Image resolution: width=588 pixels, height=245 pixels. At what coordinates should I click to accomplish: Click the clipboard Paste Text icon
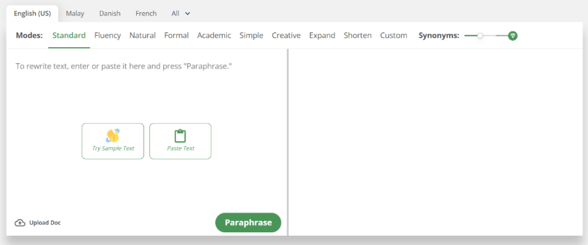point(180,136)
